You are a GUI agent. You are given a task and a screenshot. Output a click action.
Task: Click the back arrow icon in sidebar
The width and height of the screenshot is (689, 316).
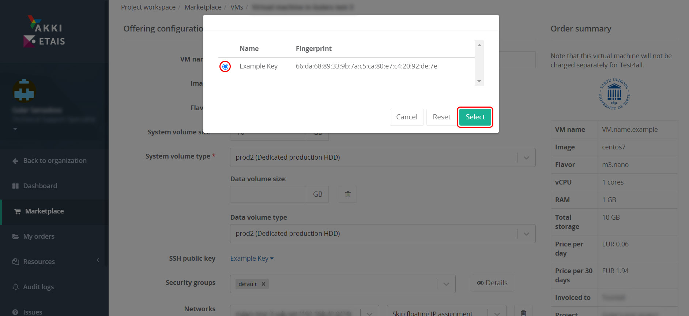[15, 161]
